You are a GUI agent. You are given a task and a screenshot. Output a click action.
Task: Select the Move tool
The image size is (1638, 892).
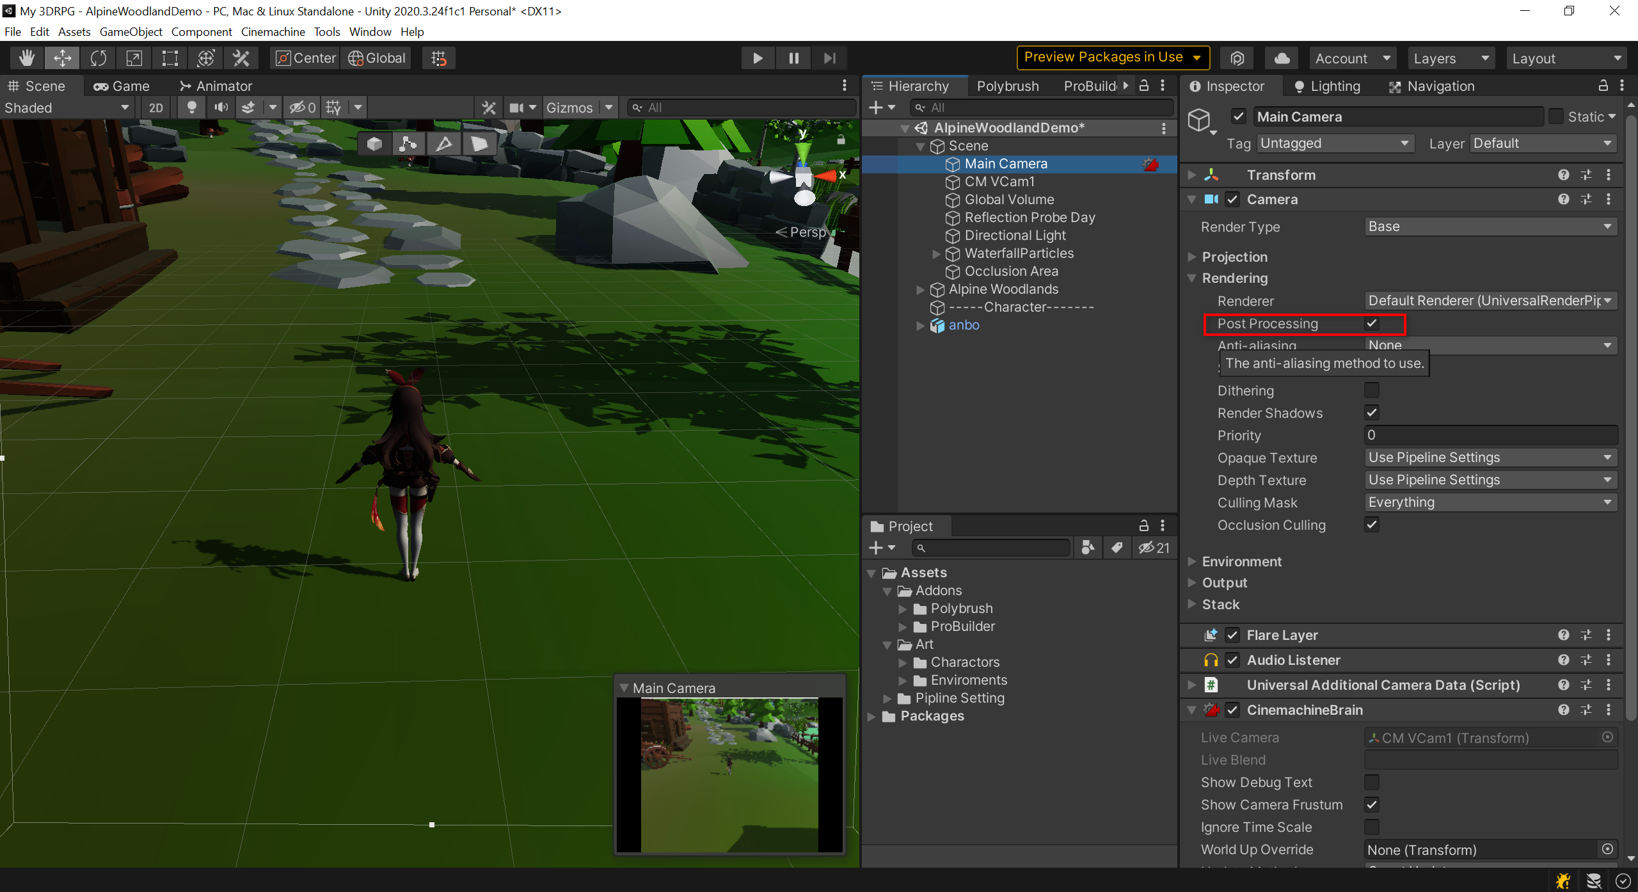point(62,58)
